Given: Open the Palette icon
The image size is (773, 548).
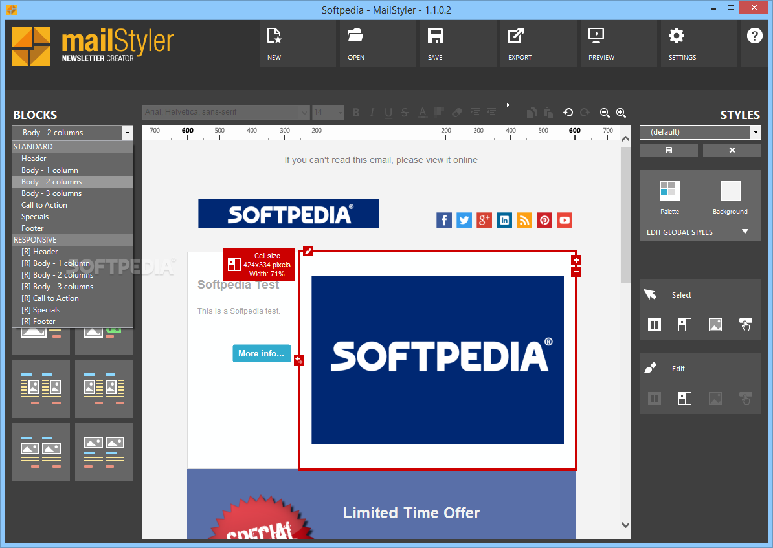Looking at the screenshot, I should click(669, 191).
